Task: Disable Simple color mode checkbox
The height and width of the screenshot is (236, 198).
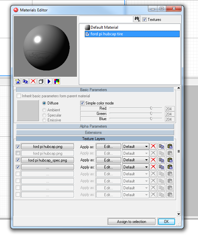Action: pos(82,103)
